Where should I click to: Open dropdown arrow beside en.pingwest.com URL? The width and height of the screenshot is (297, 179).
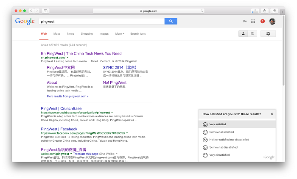click(x=67, y=58)
